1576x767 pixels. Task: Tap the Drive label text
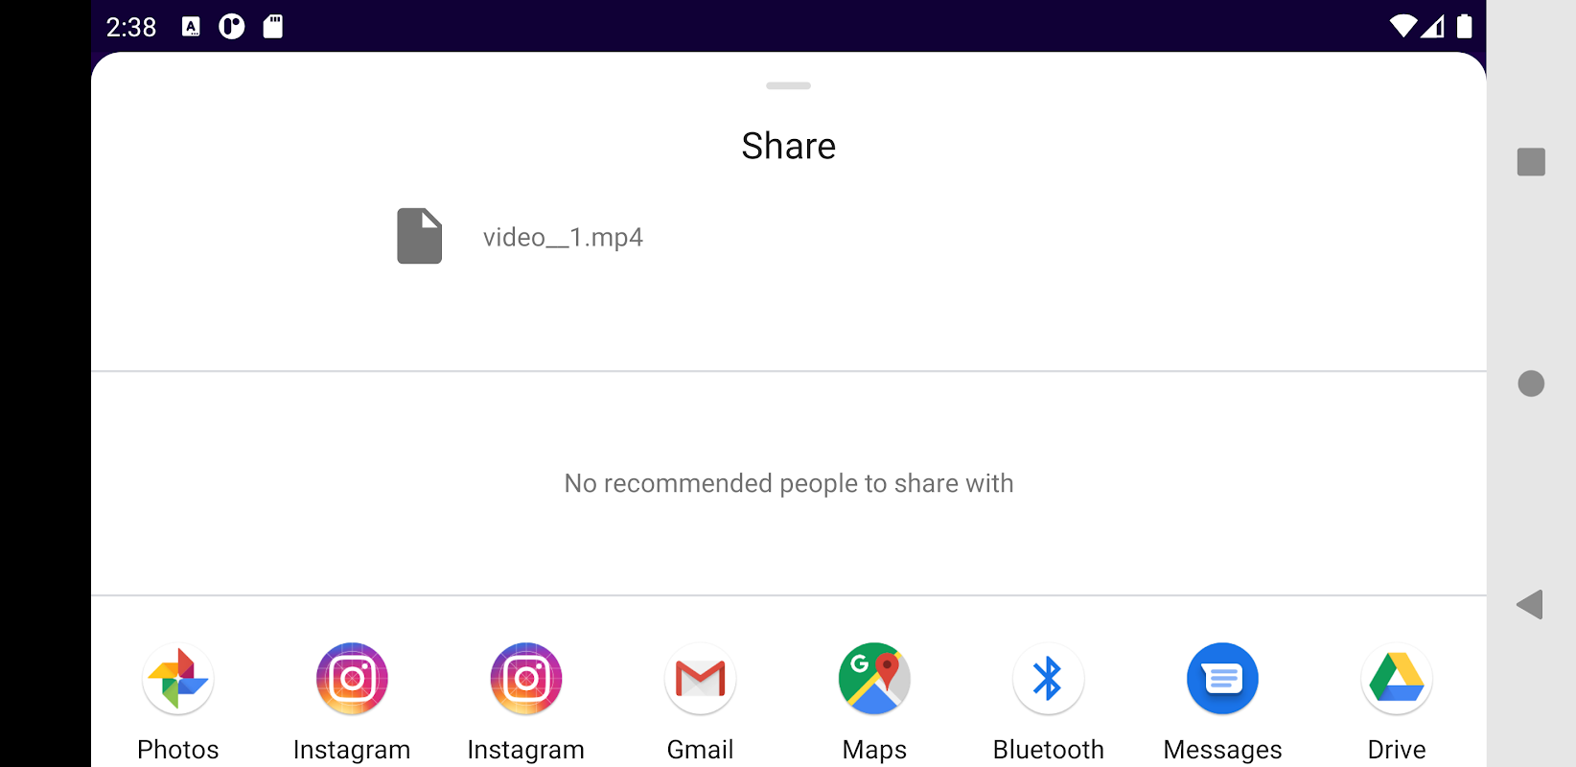pyautogui.click(x=1397, y=750)
